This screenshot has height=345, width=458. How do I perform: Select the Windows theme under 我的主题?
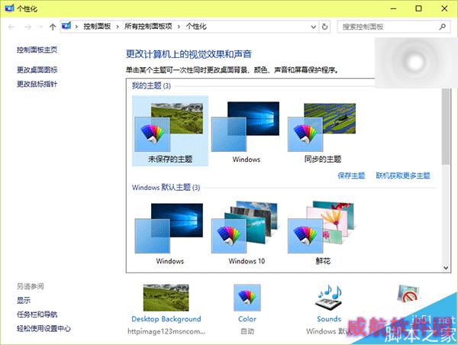[x=247, y=131]
